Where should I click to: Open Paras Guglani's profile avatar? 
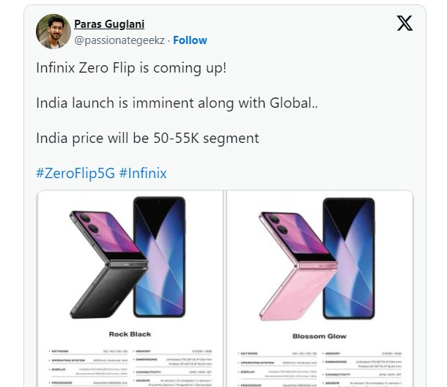pyautogui.click(x=52, y=32)
